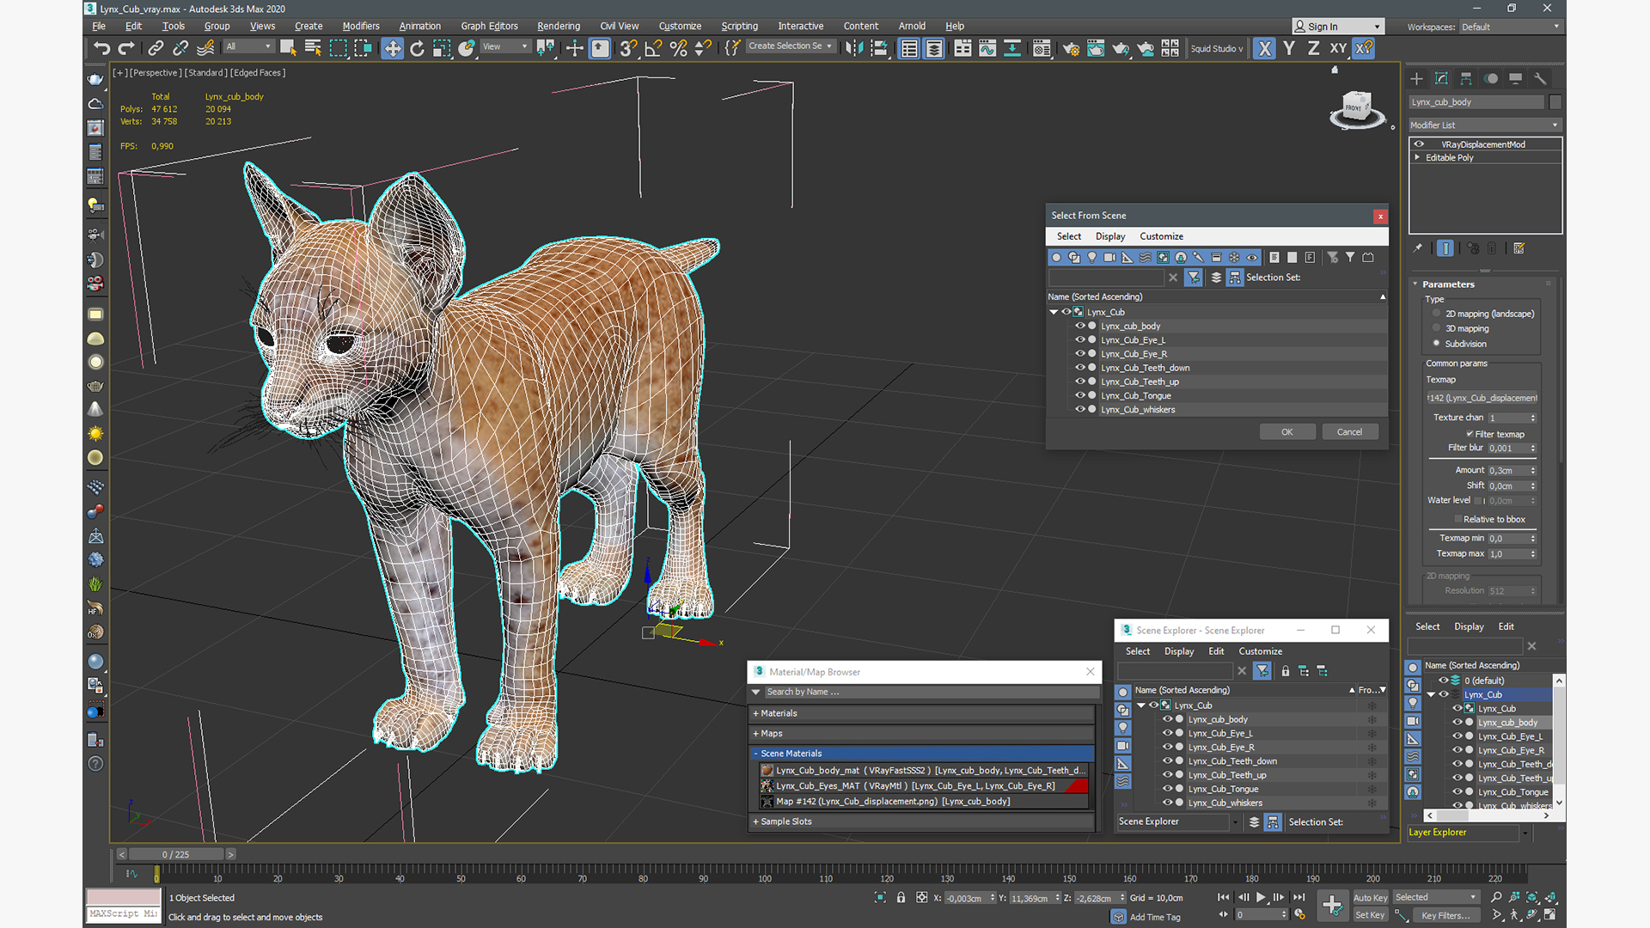Viewport: 1650px width, 928px height.
Task: Click the ViewCube in the viewport
Action: (x=1357, y=109)
